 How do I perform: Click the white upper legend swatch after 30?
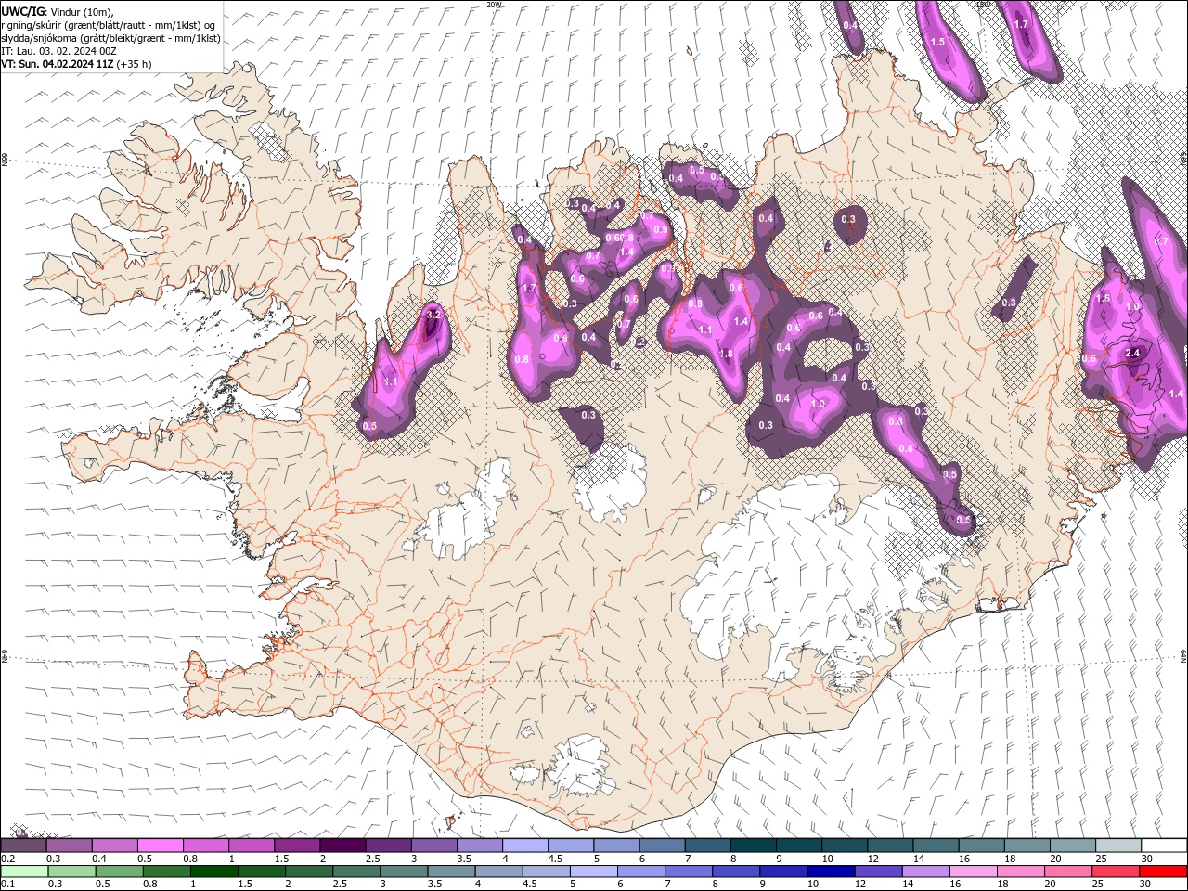(1164, 846)
